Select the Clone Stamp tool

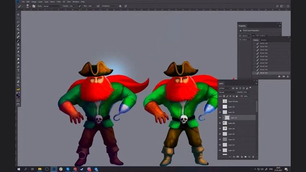pos(18,44)
